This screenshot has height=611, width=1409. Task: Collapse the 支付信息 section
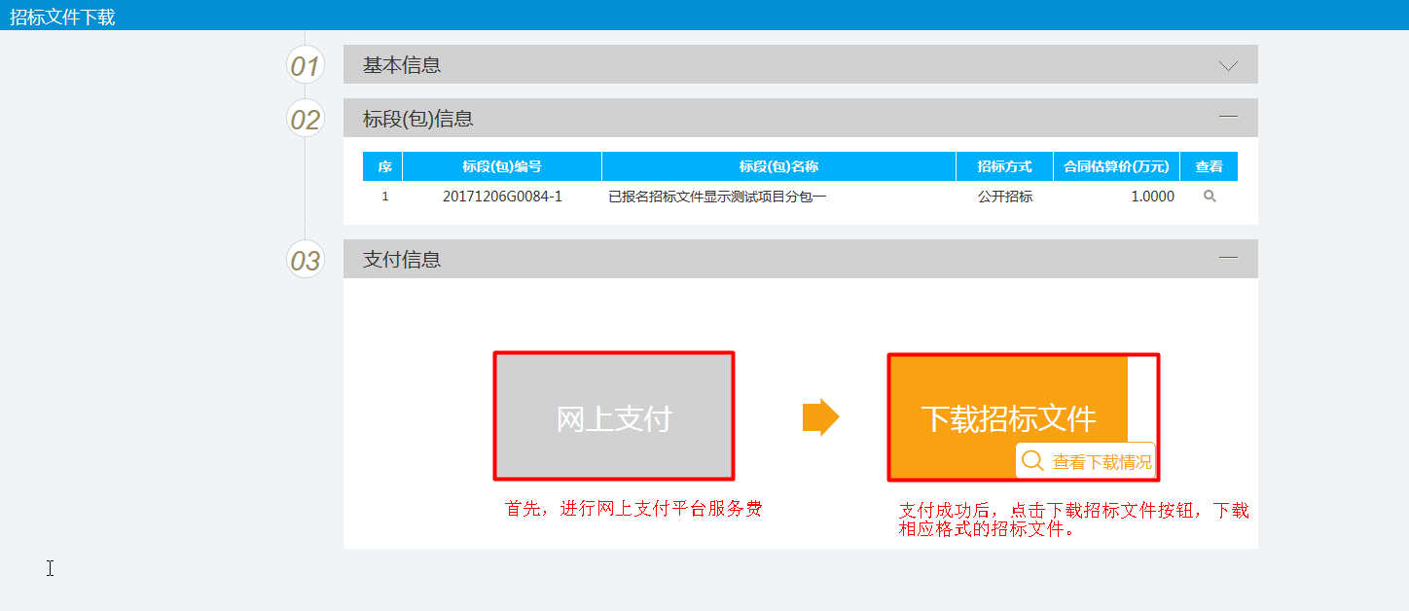coord(1227,258)
